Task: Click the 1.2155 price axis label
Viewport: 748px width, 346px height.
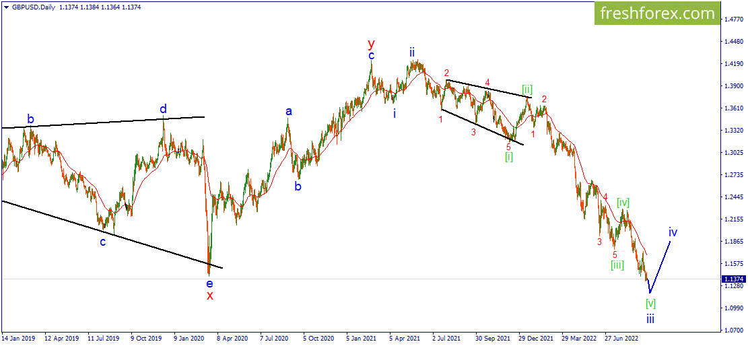Action: (x=734, y=219)
